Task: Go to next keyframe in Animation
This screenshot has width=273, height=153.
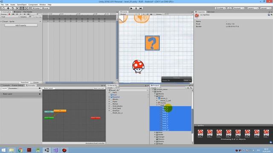Action: (25, 14)
